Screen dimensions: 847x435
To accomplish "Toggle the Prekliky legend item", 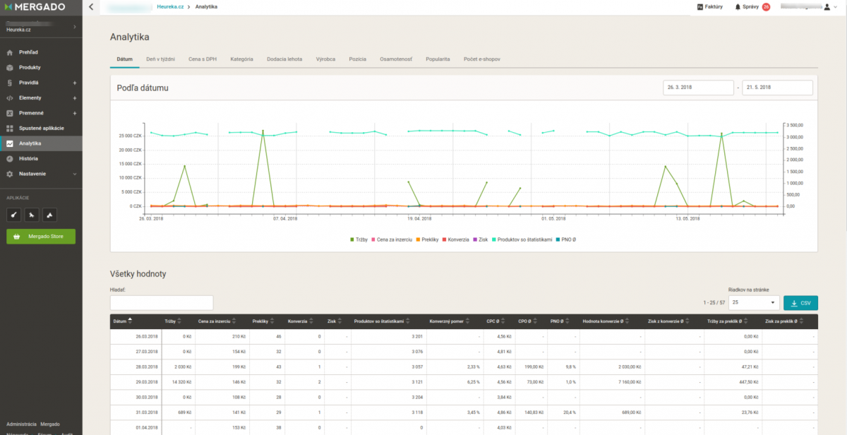I will [428, 239].
